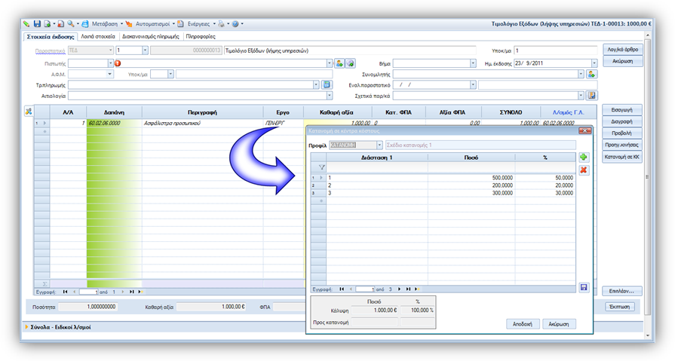Open the Αυτοματισμοί dropdown menu
This screenshot has width=675, height=361.
click(155, 23)
